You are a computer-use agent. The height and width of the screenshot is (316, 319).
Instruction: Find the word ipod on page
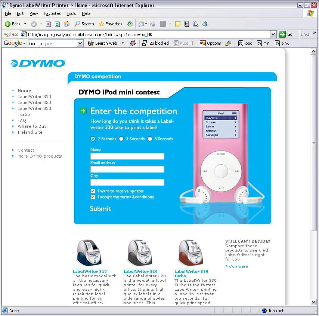pos(245,43)
